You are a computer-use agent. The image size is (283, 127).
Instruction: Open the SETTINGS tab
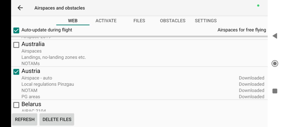coord(206,21)
